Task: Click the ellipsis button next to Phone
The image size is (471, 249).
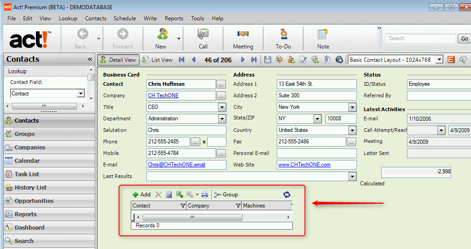Action: point(195,142)
